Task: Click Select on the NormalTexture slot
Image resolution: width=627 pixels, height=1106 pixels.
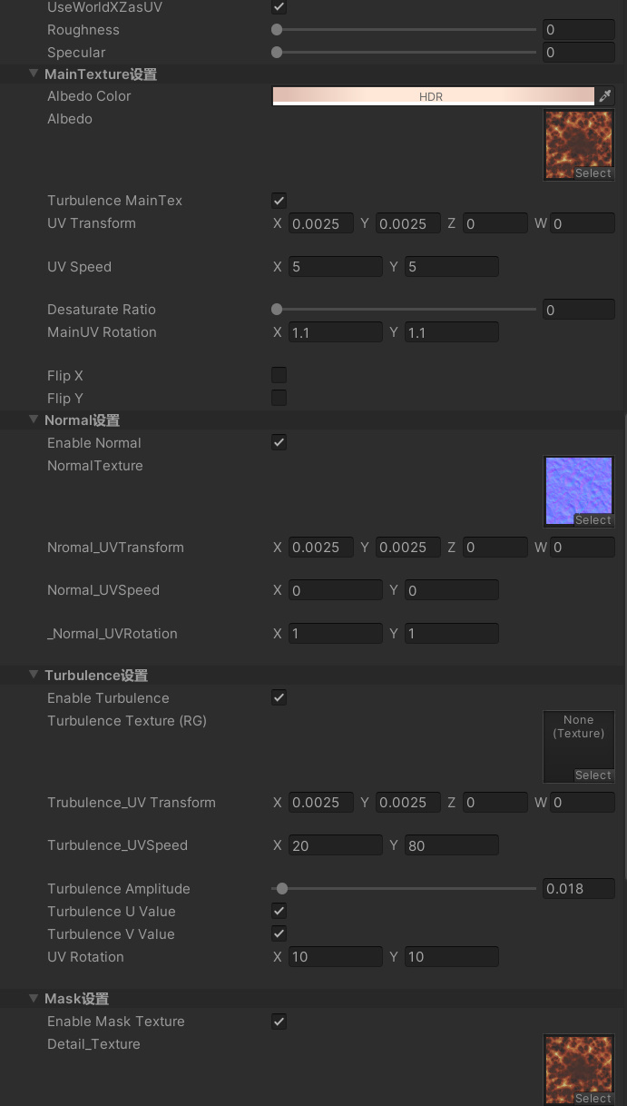Action: pos(593,520)
